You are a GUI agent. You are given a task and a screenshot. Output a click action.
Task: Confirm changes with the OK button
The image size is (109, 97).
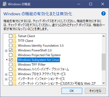(72, 91)
